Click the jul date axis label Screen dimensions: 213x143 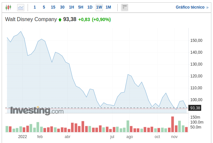tap(112, 137)
